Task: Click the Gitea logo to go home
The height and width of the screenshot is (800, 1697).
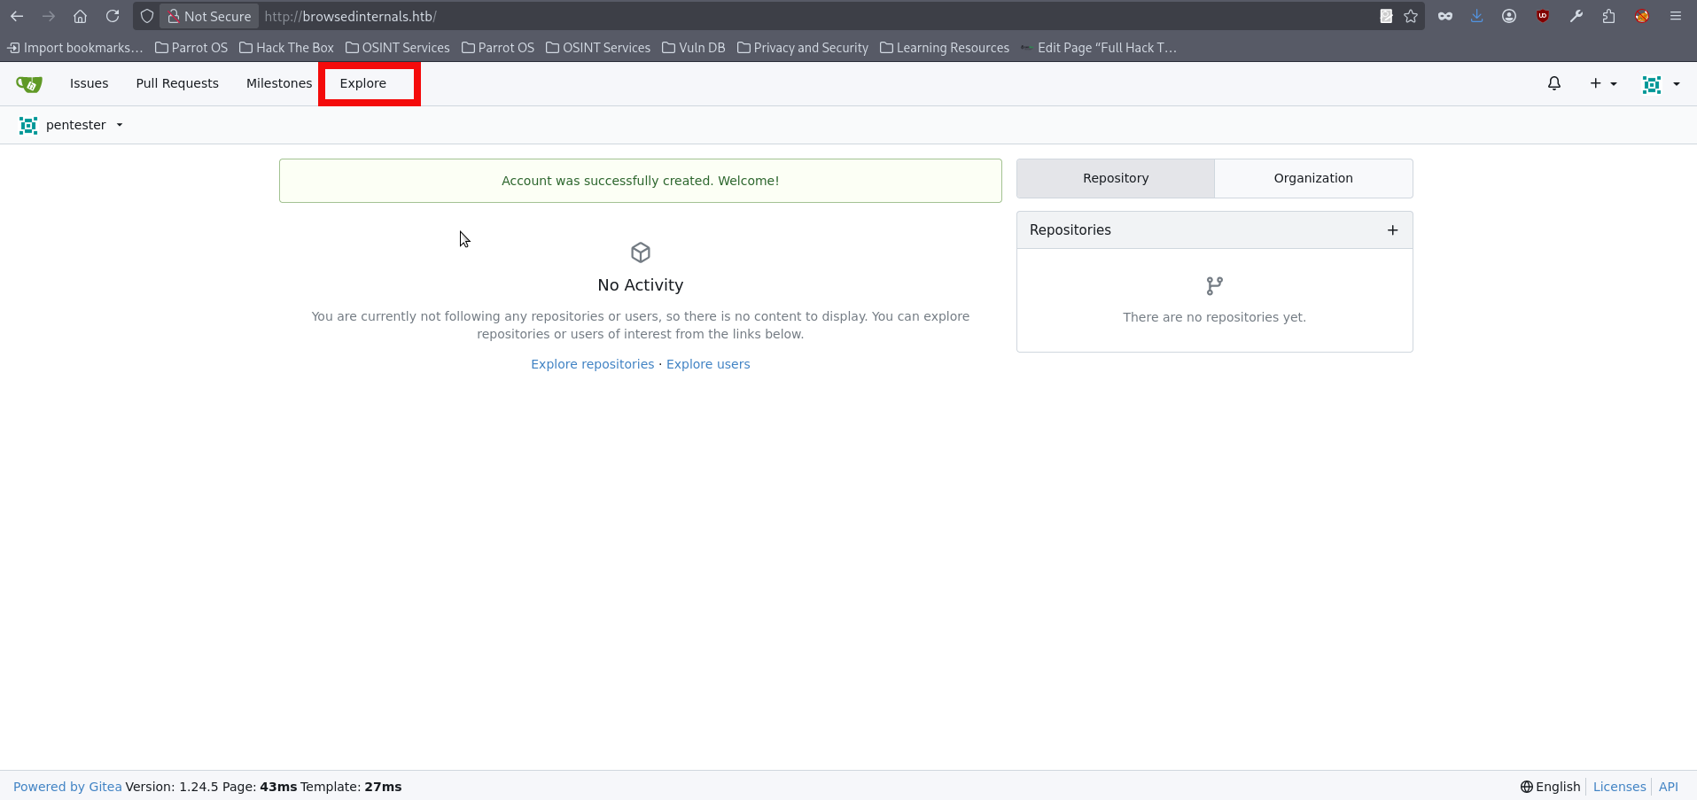Action: [x=27, y=83]
